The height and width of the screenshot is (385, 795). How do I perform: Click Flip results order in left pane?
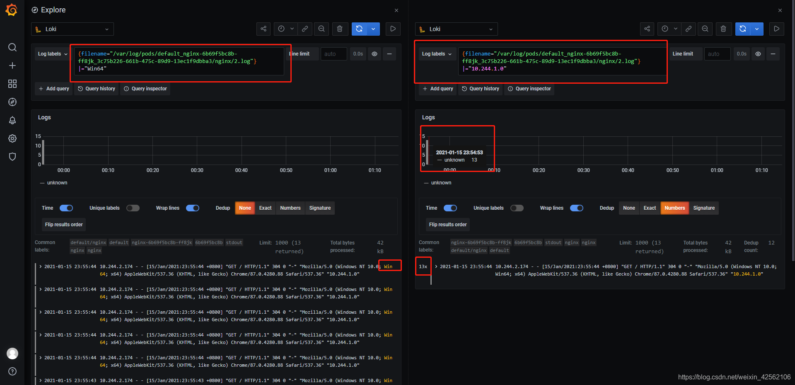click(64, 225)
